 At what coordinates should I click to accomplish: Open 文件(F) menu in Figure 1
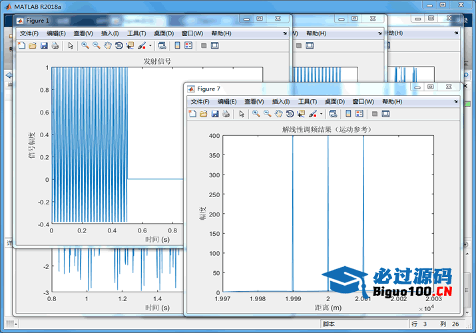pyautogui.click(x=29, y=33)
